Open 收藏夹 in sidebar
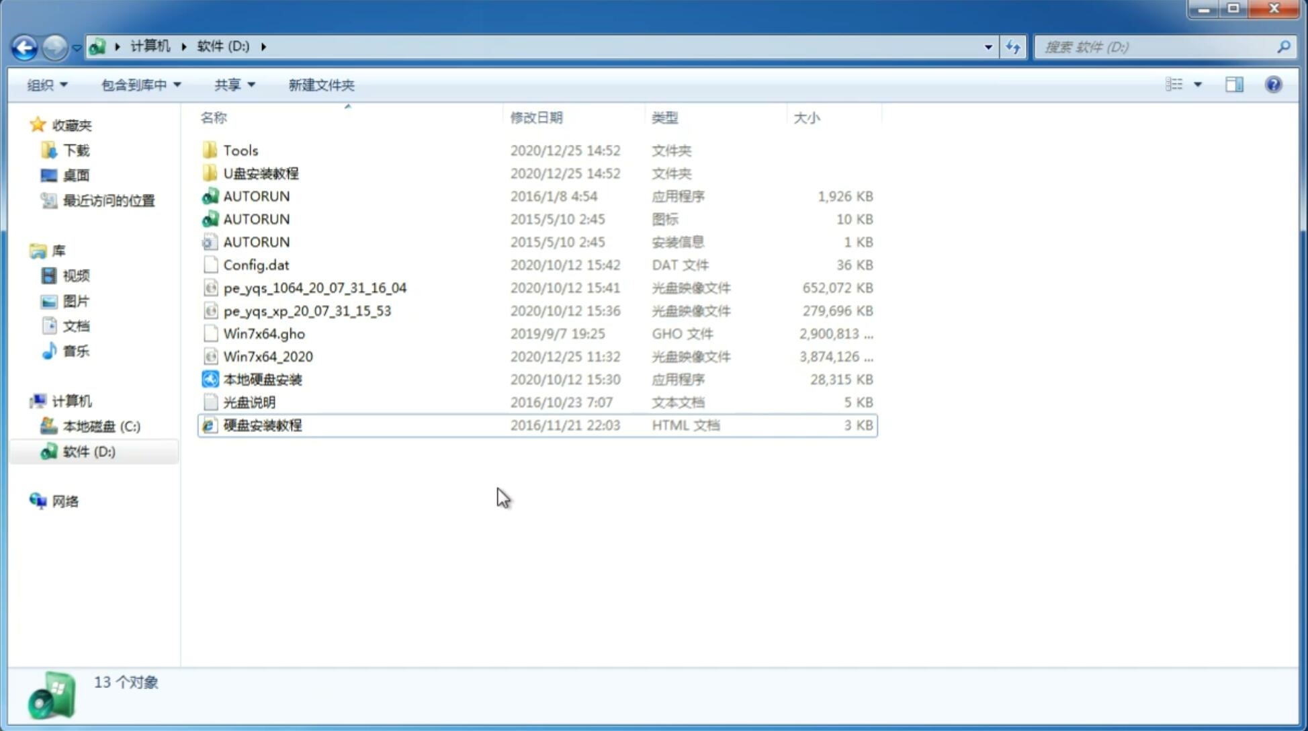Screen dimensions: 1308x731 point(80,125)
